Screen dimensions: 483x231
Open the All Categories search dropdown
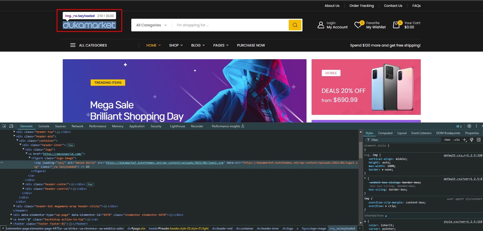(x=152, y=25)
